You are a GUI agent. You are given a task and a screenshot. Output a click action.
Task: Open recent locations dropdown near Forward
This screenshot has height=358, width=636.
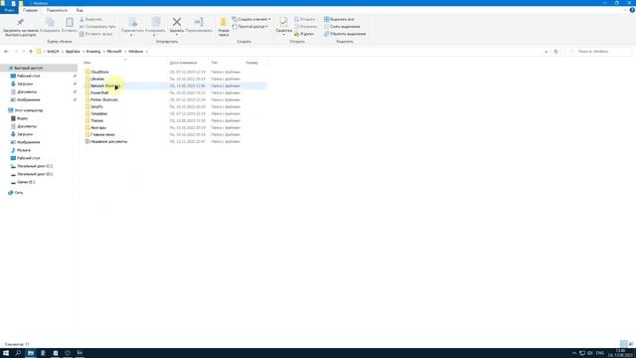tap(24, 52)
